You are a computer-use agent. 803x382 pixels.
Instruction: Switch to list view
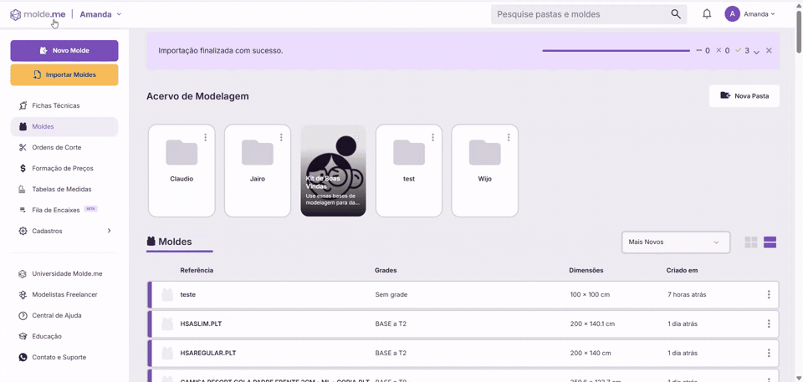tap(770, 242)
